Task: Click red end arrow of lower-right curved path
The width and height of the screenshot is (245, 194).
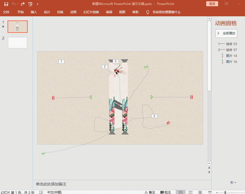Action: coord(168,123)
